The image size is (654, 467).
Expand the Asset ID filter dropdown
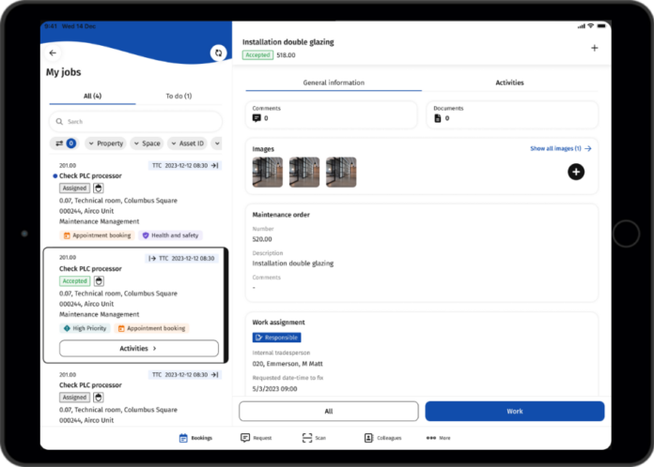click(x=187, y=143)
